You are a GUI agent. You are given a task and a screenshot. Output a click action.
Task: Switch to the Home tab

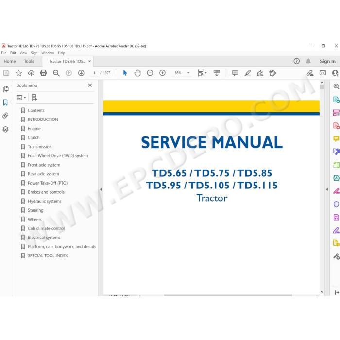(x=10, y=61)
